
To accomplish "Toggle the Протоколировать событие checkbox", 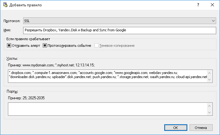I will click(x=45, y=46).
